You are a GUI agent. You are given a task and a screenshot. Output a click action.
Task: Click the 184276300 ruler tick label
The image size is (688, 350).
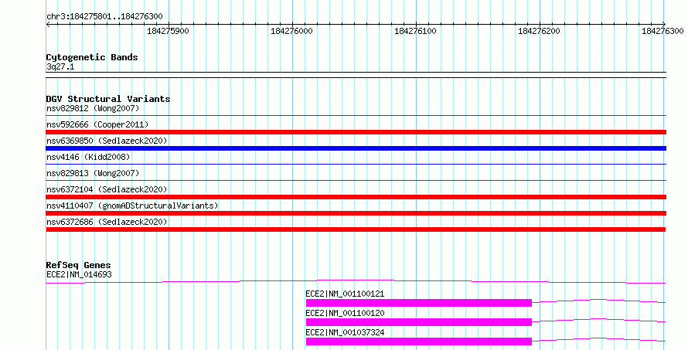point(662,31)
